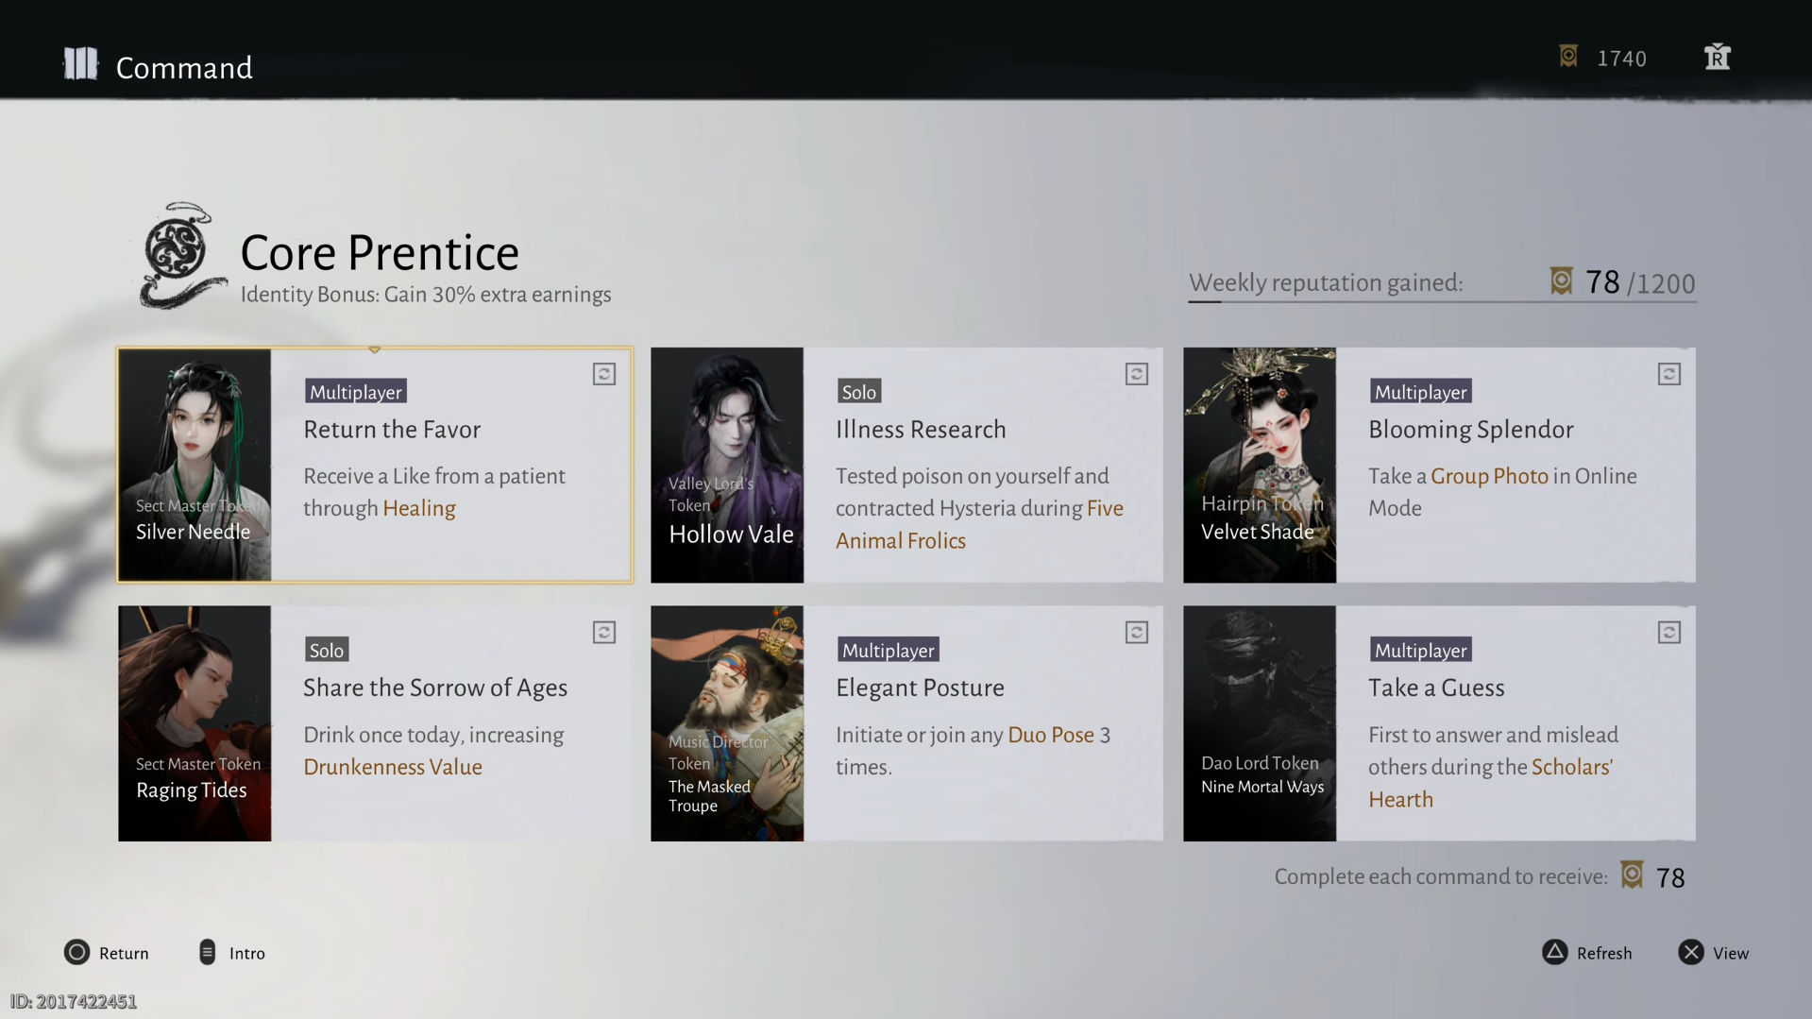Select the Elegant Posture command card
This screenshot has width=1812, height=1019.
click(982, 723)
